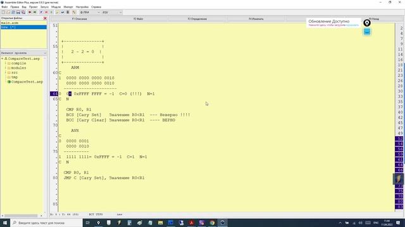The image size is (405, 227).
Task: Click the F2 Файл button
Action: pyautogui.click(x=139, y=19)
